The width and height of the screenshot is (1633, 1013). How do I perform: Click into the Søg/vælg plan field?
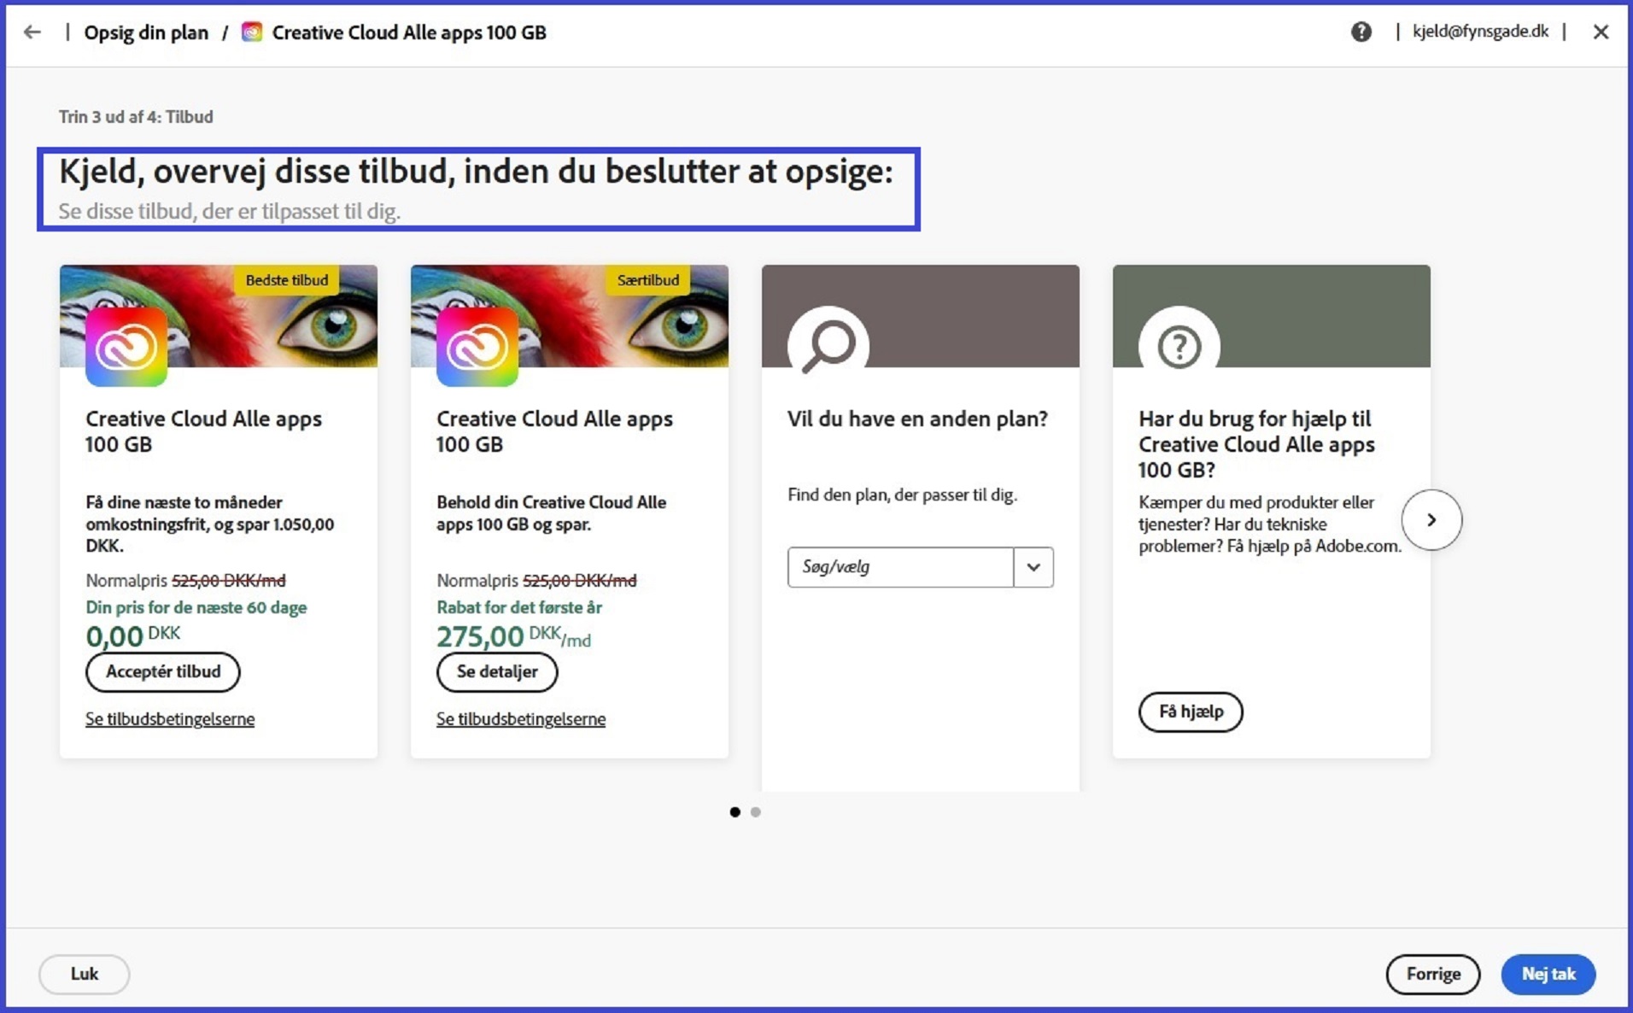tap(900, 567)
